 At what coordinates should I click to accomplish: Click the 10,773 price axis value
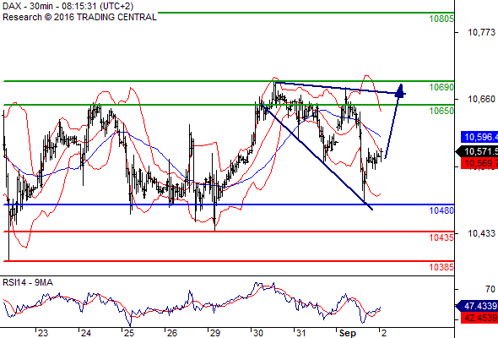481,32
